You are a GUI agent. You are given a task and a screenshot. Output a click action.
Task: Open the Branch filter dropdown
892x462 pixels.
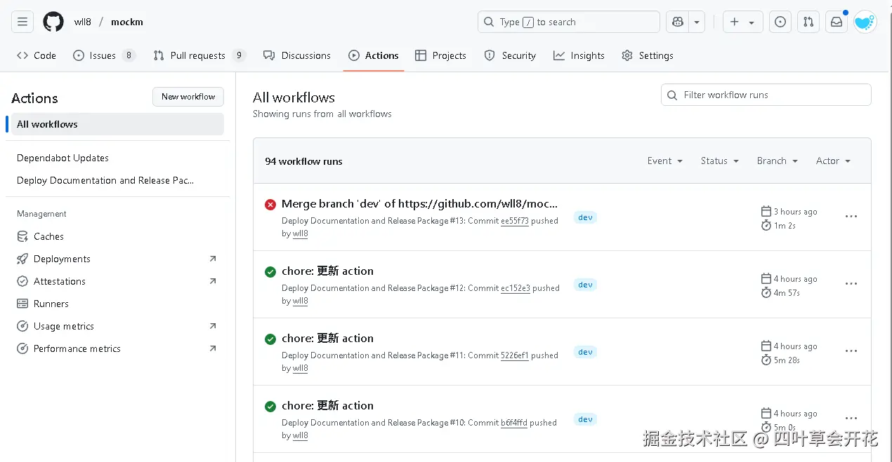pos(776,161)
